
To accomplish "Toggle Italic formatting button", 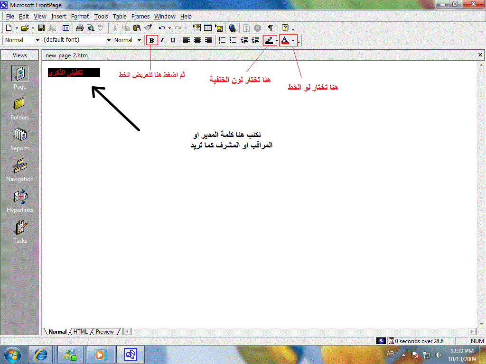I will click(162, 40).
